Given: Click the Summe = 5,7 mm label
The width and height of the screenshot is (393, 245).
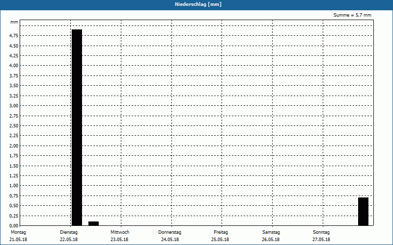Looking at the screenshot, I should pyautogui.click(x=352, y=15).
